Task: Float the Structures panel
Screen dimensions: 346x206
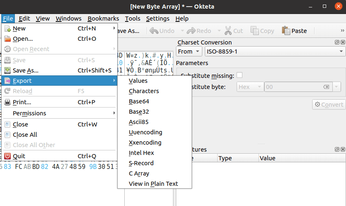Action: [337, 150]
